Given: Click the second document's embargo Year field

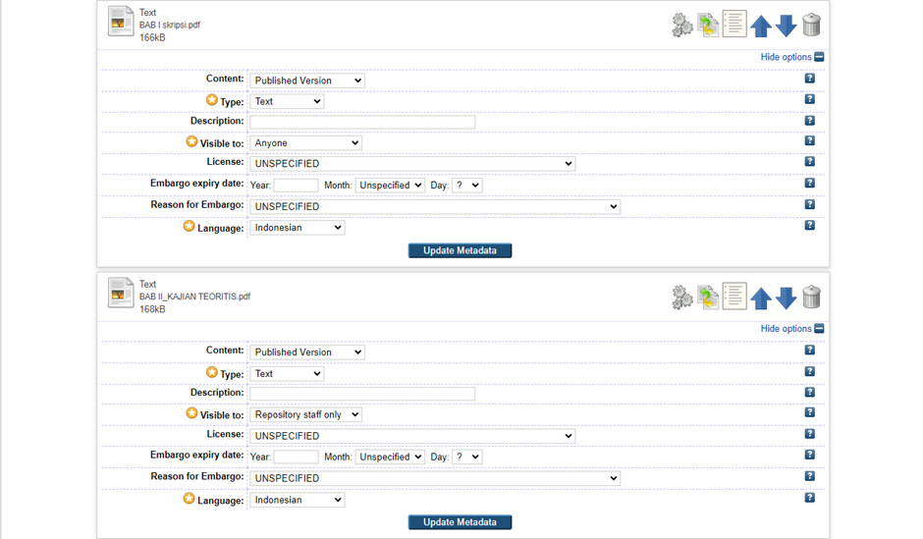Looking at the screenshot, I should tap(296, 458).
